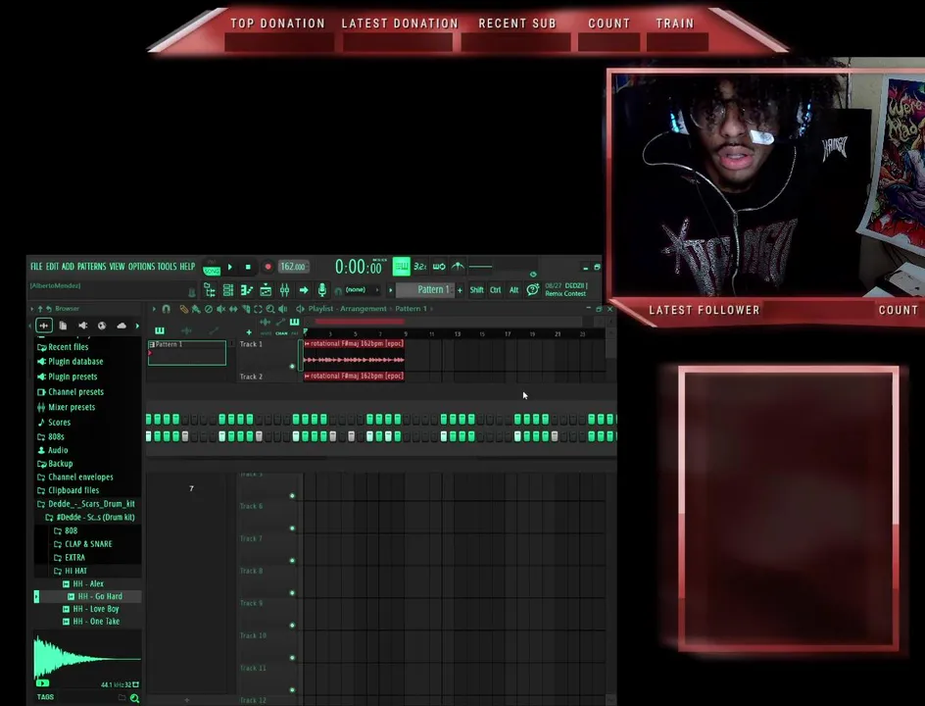The width and height of the screenshot is (925, 706).
Task: Click the Shift key button
Action: pyautogui.click(x=476, y=290)
